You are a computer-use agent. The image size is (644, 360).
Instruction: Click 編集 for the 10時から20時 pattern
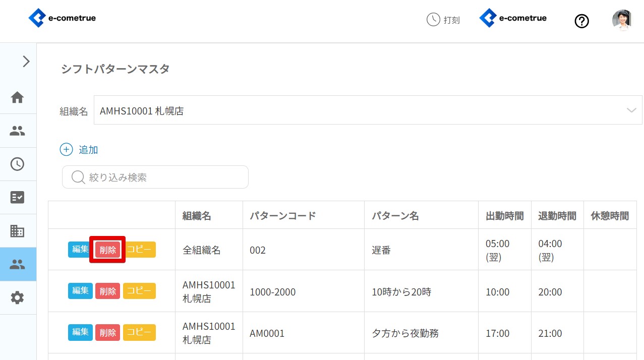[x=80, y=291]
